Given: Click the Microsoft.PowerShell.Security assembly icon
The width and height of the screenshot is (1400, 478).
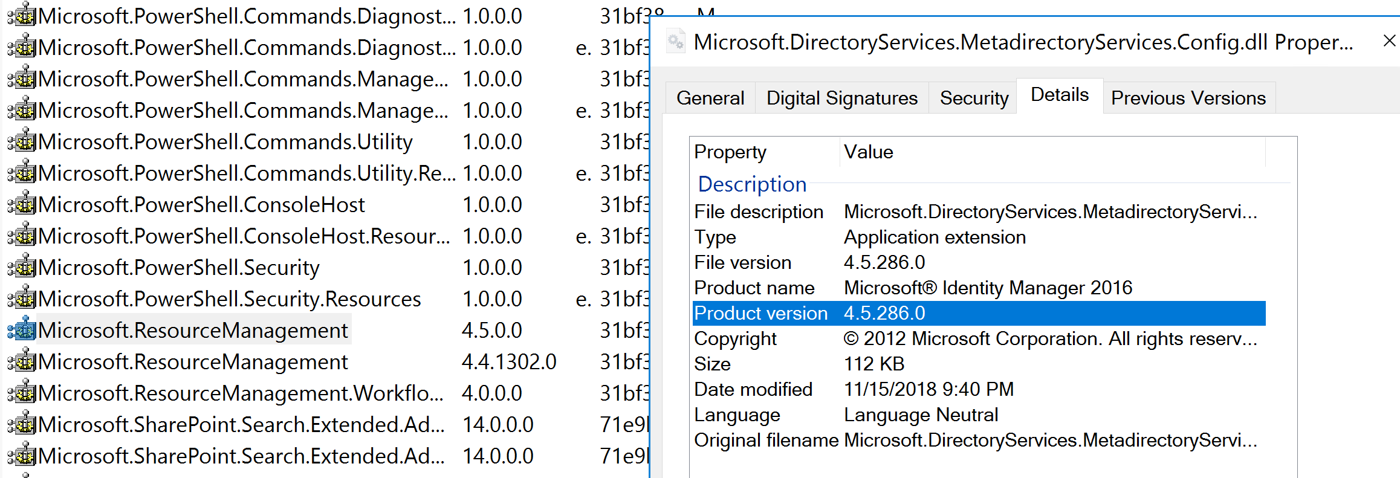Looking at the screenshot, I should [x=22, y=268].
